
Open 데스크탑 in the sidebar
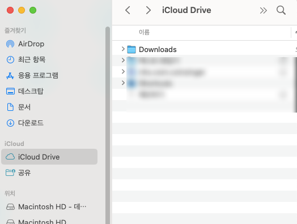pos(31,91)
